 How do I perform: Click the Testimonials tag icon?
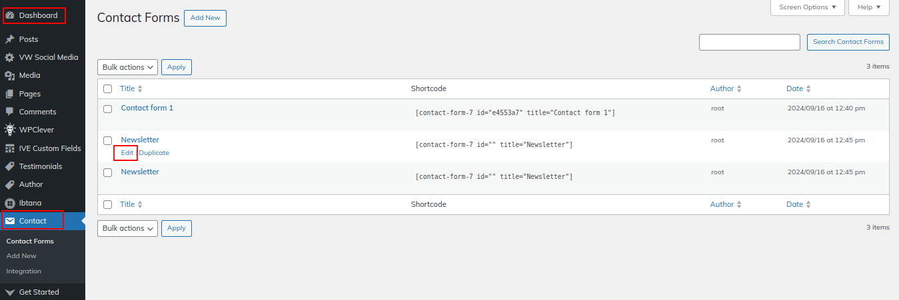[x=10, y=166]
